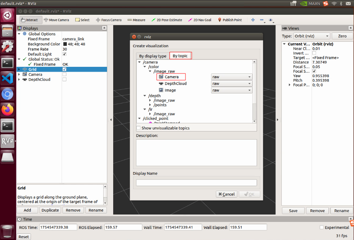
Task: Click Add button in Displays panel
Action: tap(27, 210)
